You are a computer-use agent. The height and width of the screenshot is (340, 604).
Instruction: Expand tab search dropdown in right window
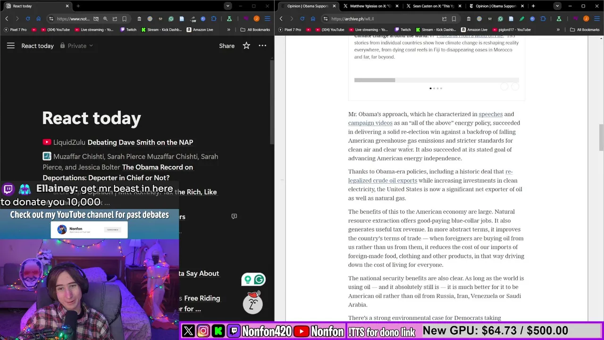[x=557, y=6]
